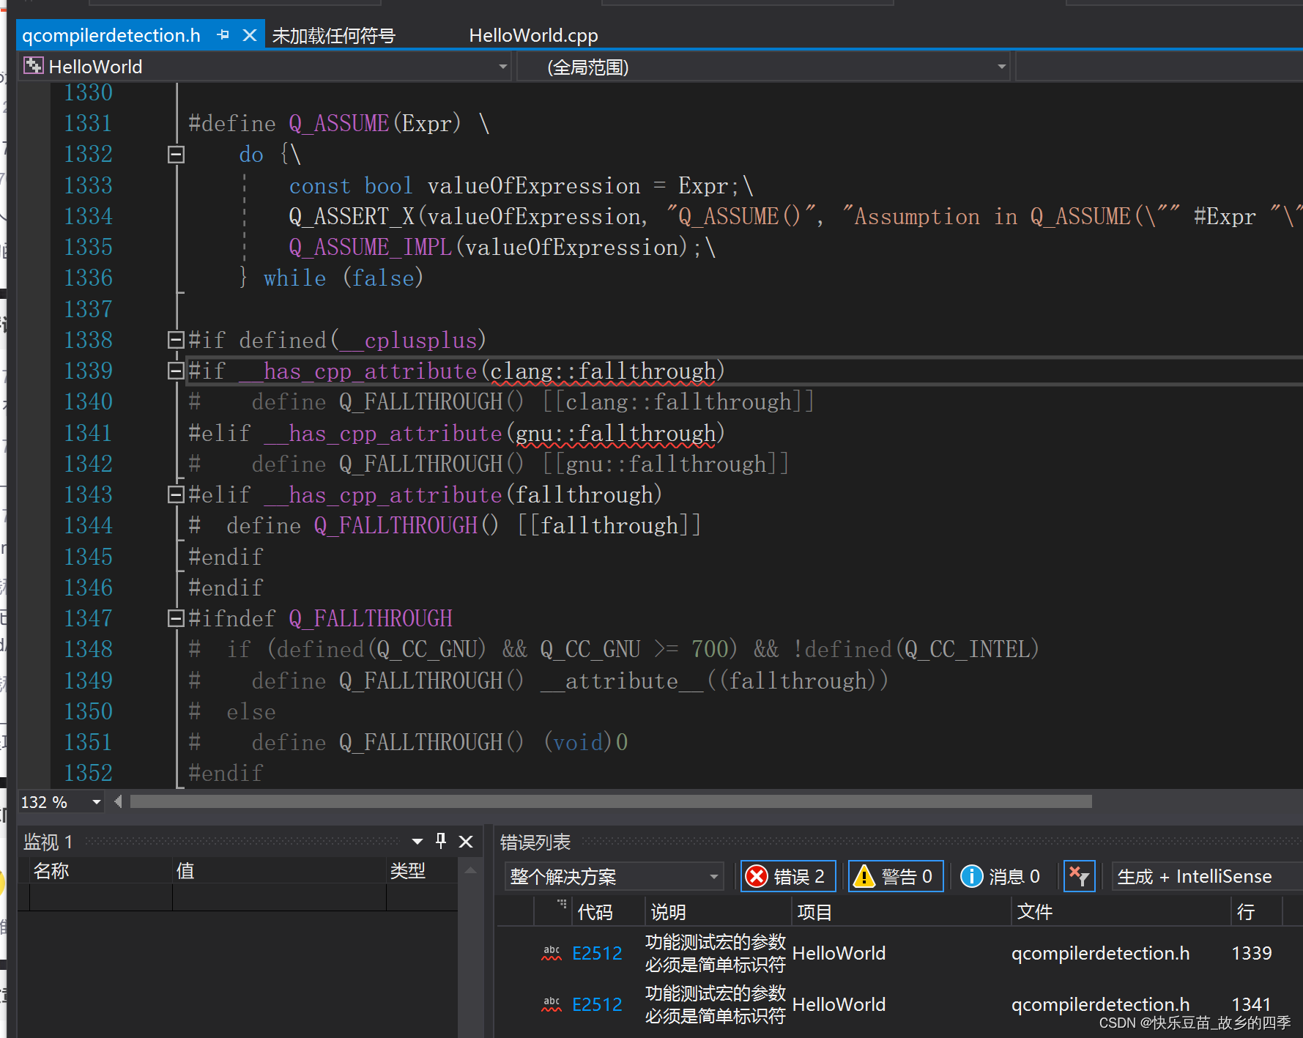The height and width of the screenshot is (1038, 1303).
Task: Toggle the 错误 2 filter button
Action: click(x=788, y=876)
